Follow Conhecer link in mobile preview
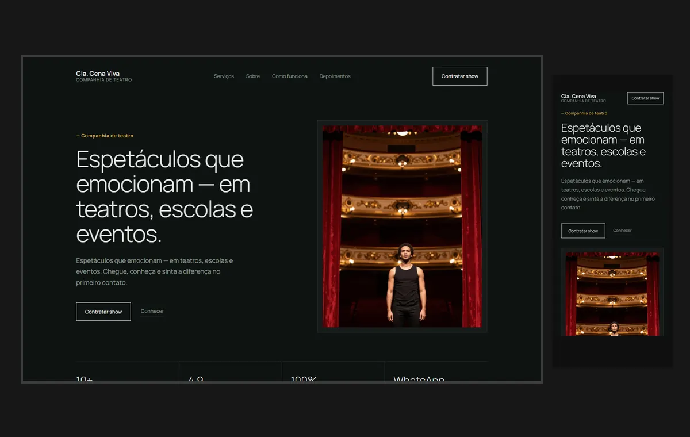This screenshot has width=690, height=437. [x=622, y=231]
